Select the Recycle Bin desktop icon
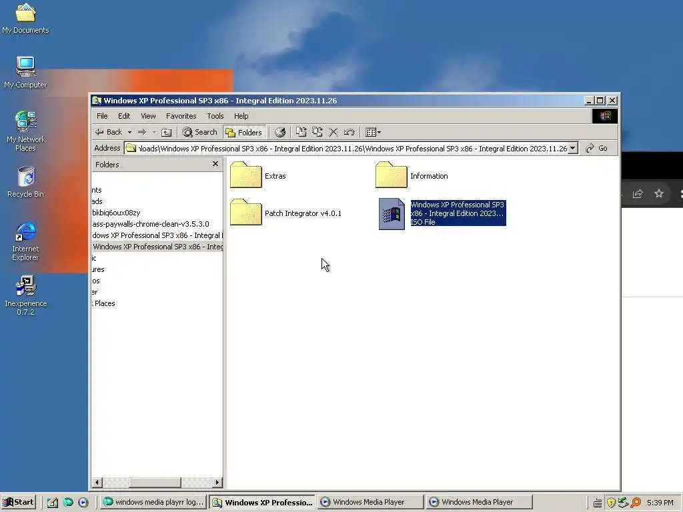Screen dimensions: 683x512 pos(26,182)
